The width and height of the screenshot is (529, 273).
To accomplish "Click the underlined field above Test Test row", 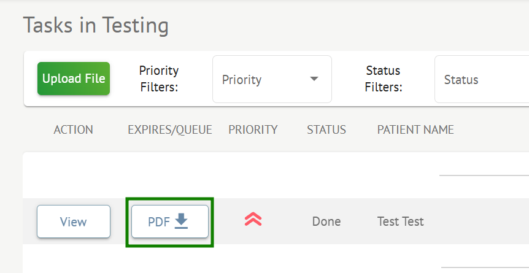I will 484,174.
